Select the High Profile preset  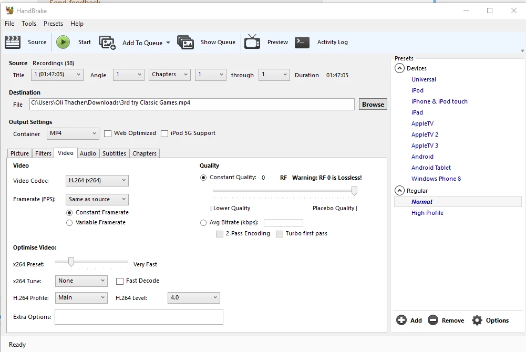(x=427, y=213)
